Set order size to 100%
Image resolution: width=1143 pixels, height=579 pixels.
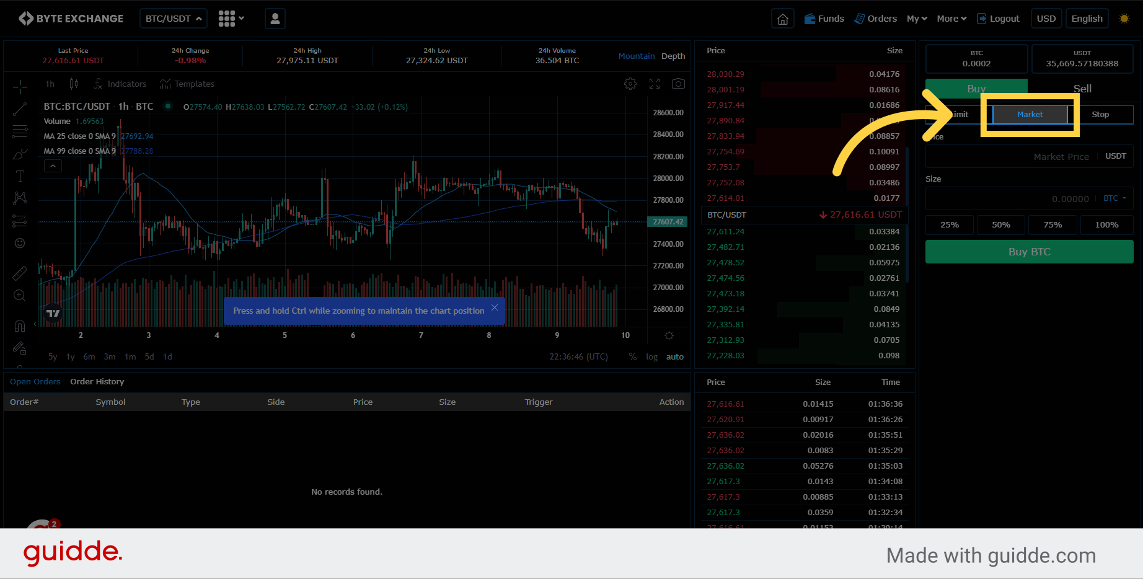click(1106, 224)
